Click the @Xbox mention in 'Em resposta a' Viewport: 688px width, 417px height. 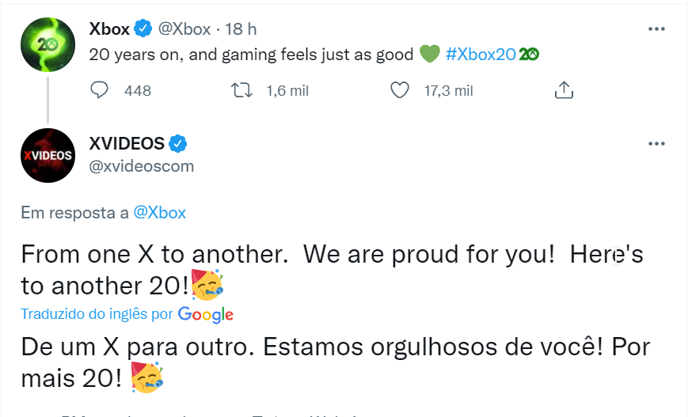tap(159, 212)
